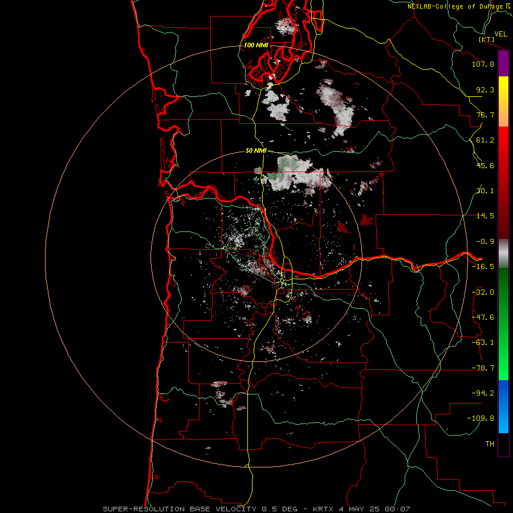This screenshot has height=513, width=513.
Task: Click the gray near-zero segment of the color bar
Action: point(503,254)
